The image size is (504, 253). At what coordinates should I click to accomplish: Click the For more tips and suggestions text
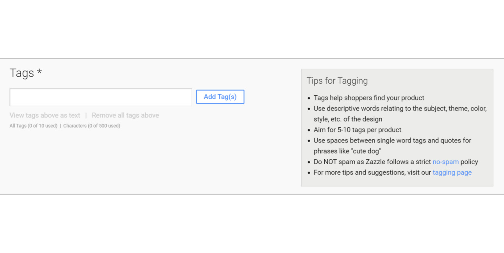click(x=372, y=172)
